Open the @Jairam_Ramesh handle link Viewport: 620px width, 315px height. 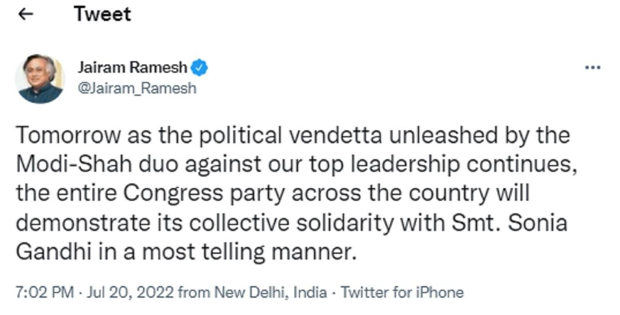137,88
